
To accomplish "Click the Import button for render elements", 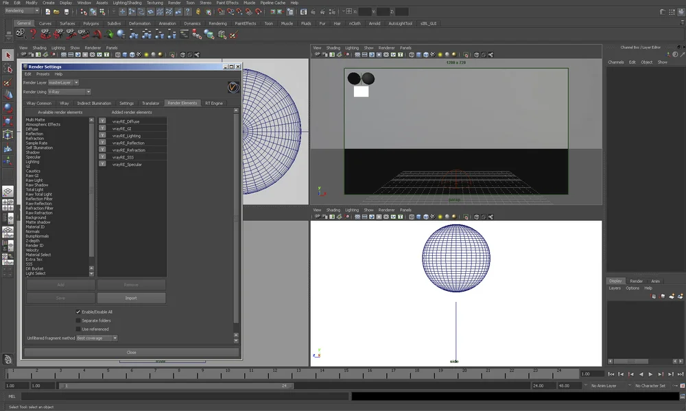I will pos(131,297).
